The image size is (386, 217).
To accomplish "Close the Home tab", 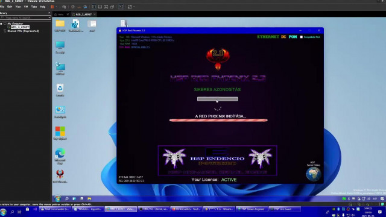I will pyautogui.click(x=68, y=14).
